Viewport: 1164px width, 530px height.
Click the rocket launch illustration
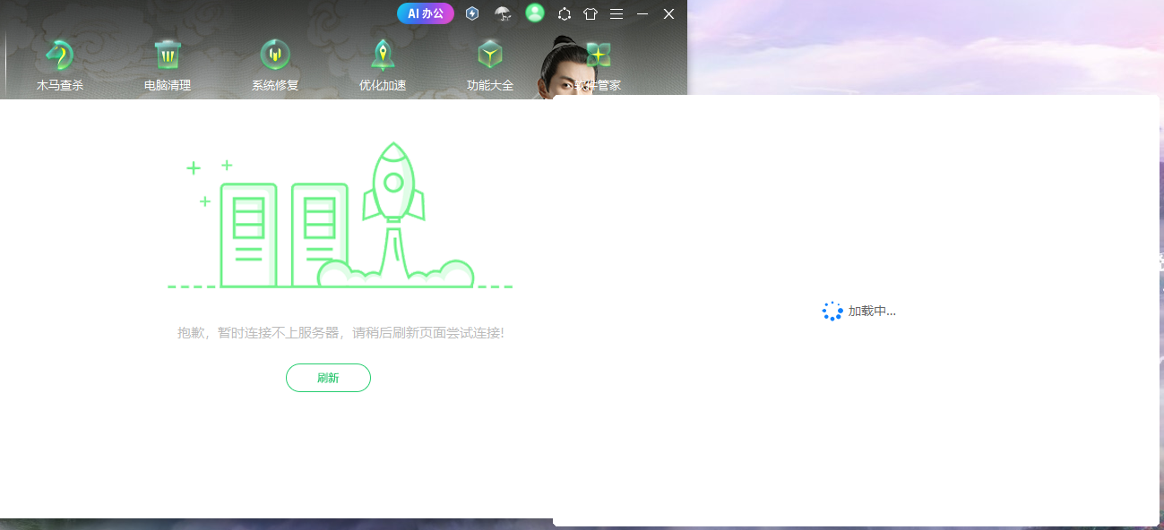point(341,216)
